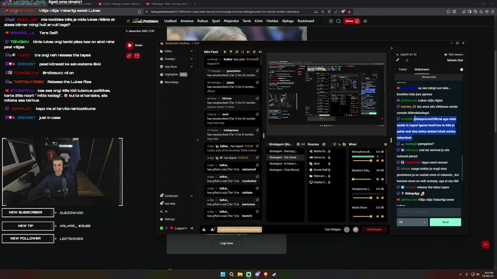Toggle lock on the Game Capture source

(329, 157)
